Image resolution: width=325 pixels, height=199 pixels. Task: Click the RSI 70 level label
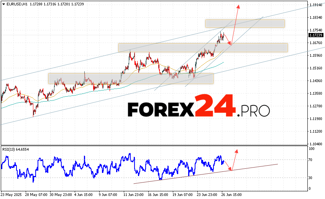click(312, 160)
